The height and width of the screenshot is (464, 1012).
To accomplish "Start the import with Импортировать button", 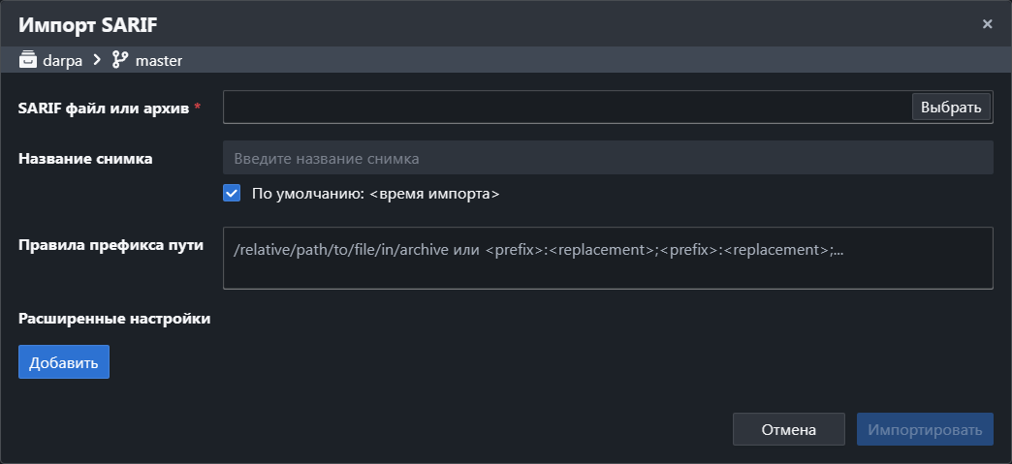I will click(x=925, y=430).
